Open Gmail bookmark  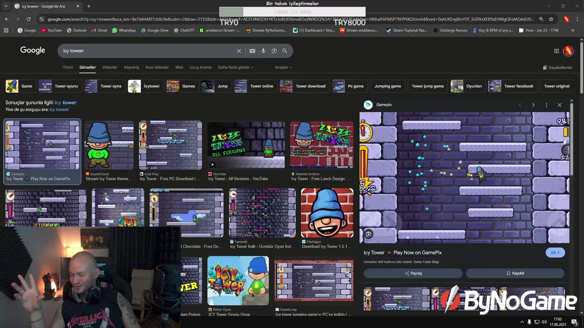(x=99, y=31)
